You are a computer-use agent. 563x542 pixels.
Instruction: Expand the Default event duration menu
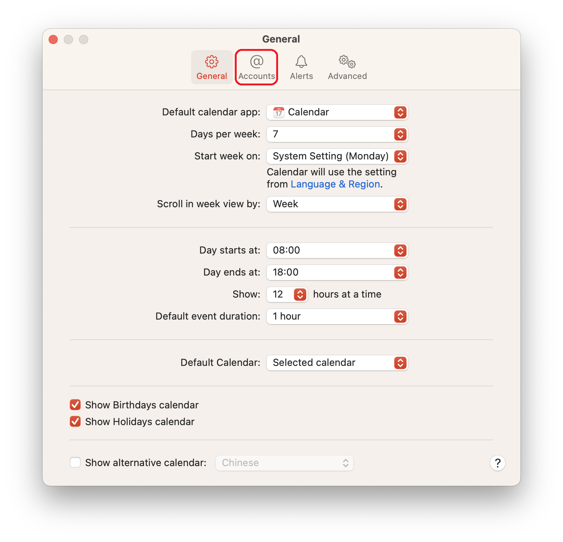pyautogui.click(x=337, y=317)
